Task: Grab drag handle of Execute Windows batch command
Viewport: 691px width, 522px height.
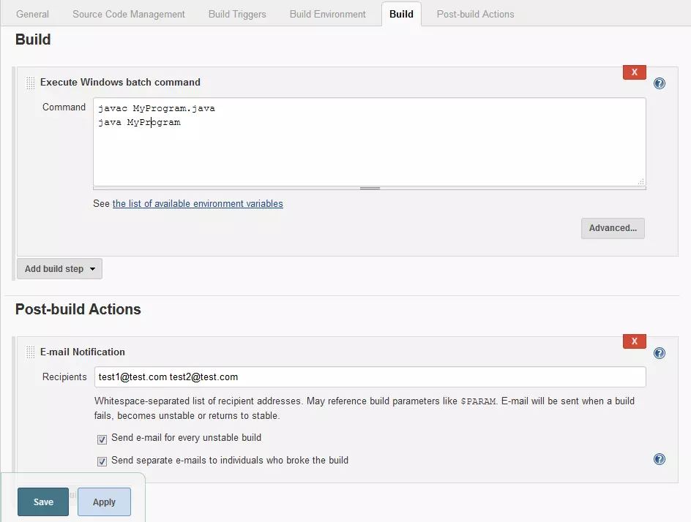Action: 30,83
